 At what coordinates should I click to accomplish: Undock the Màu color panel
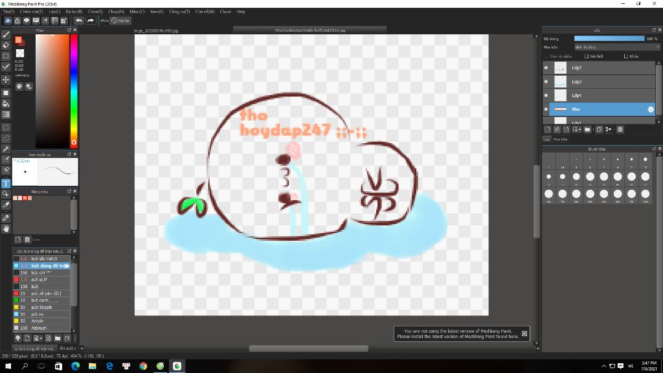(x=69, y=30)
